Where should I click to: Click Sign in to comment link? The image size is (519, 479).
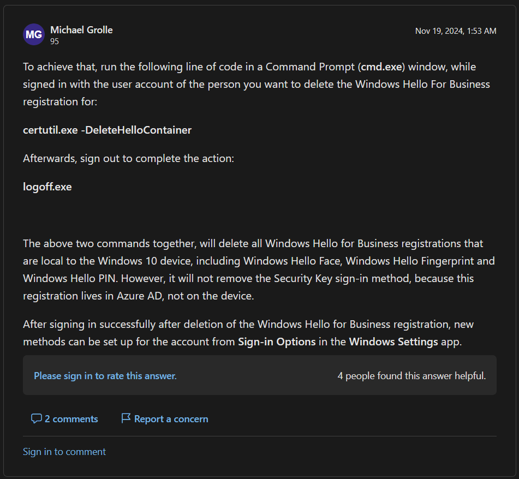pyautogui.click(x=64, y=452)
